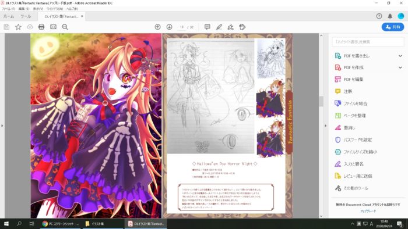Click the page number input field

pyautogui.click(x=182, y=27)
